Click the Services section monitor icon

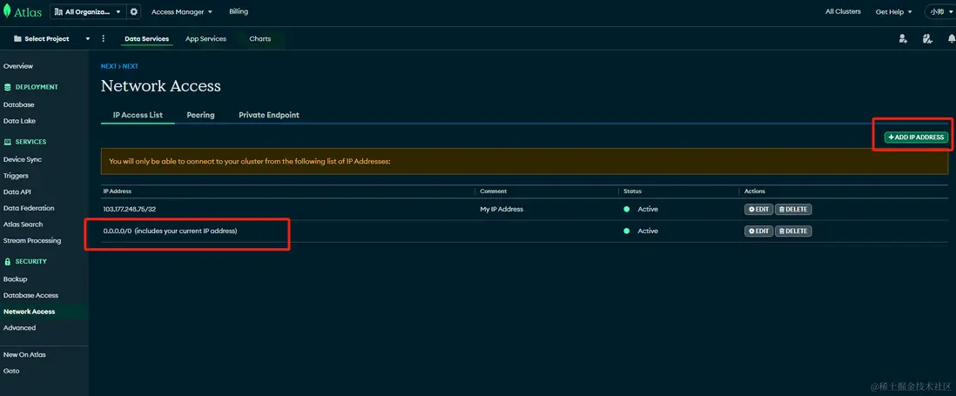(7, 142)
